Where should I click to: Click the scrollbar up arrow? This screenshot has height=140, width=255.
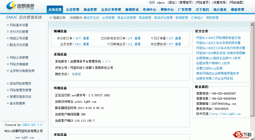click(x=252, y=24)
